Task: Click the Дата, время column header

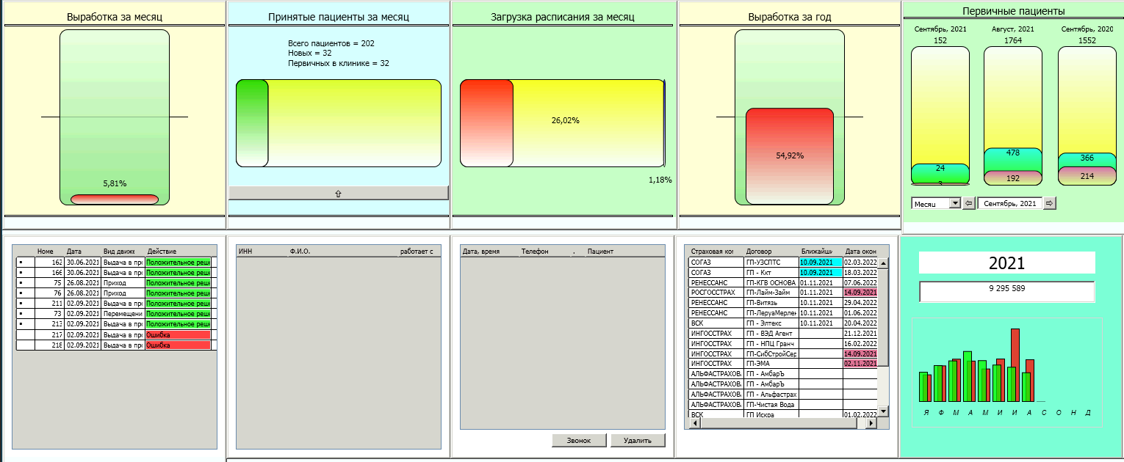Action: point(481,252)
